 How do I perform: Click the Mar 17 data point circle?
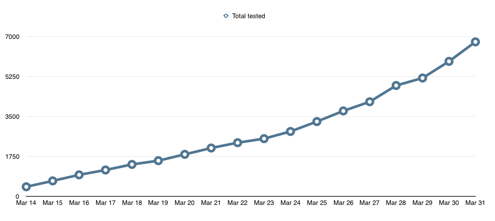pos(105,170)
